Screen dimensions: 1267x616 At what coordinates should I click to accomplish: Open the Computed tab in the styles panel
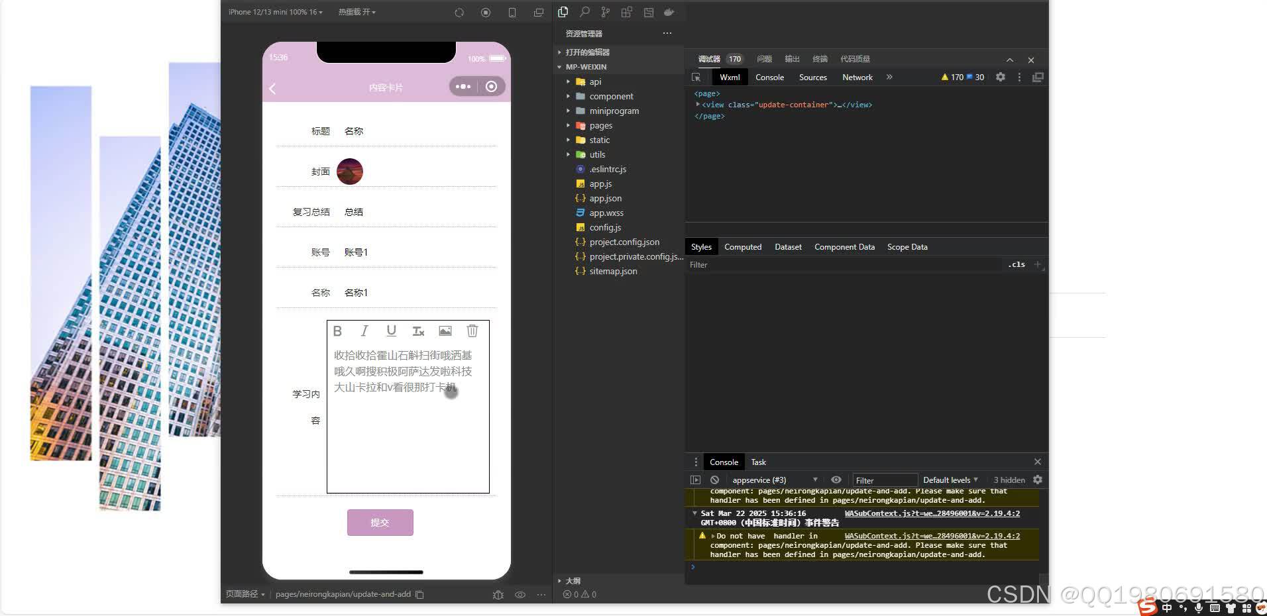[x=742, y=246]
